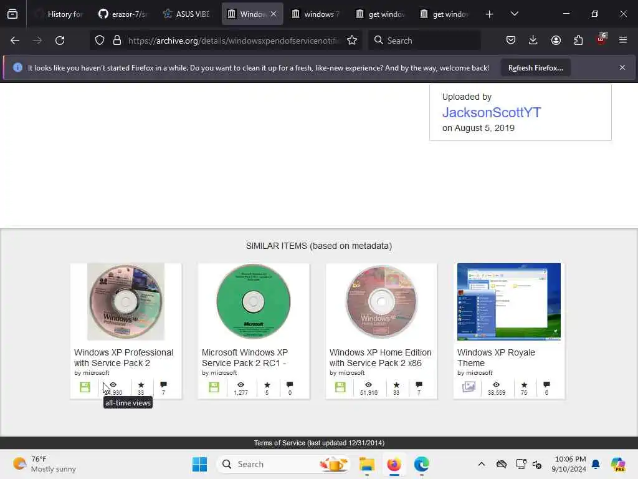Screen dimensions: 638x479
Task: Show site security lock info
Action: coord(117,41)
